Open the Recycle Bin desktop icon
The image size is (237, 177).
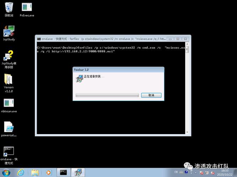pos(9,9)
